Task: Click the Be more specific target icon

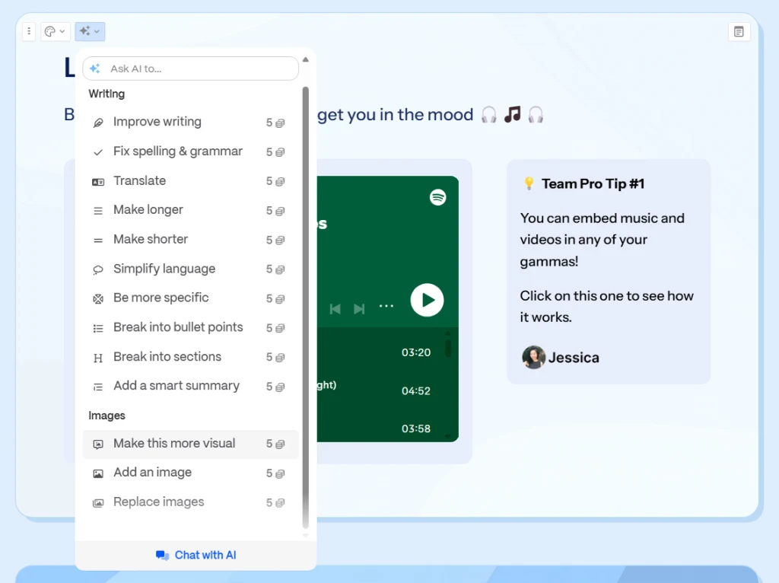Action: (98, 298)
